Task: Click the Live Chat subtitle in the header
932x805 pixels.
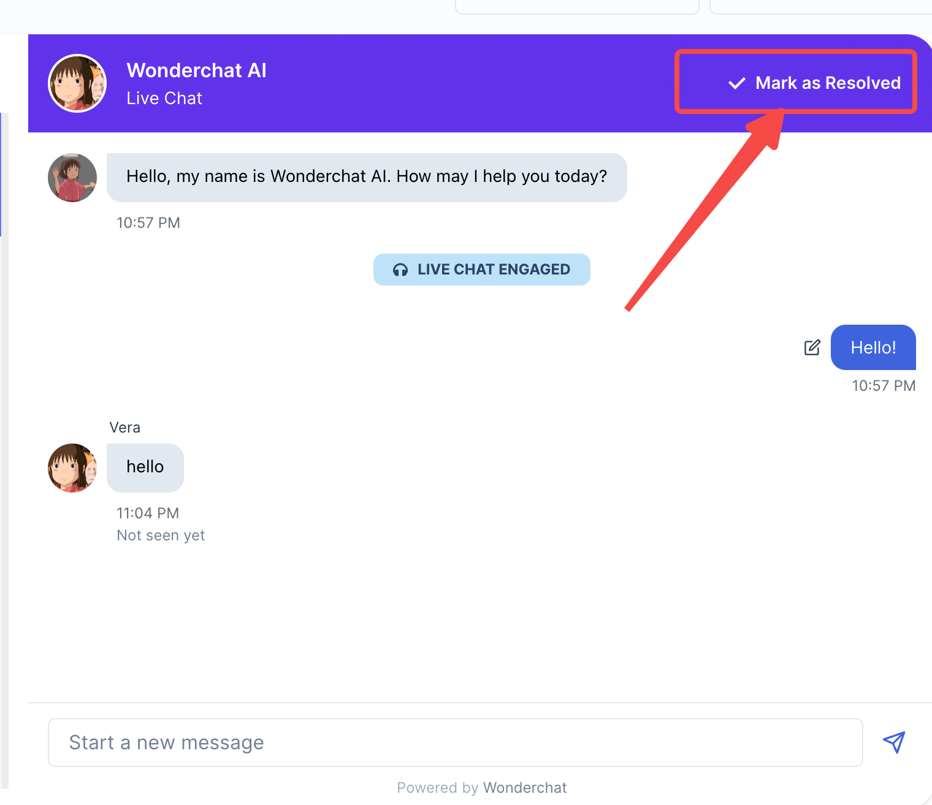Action: [164, 99]
